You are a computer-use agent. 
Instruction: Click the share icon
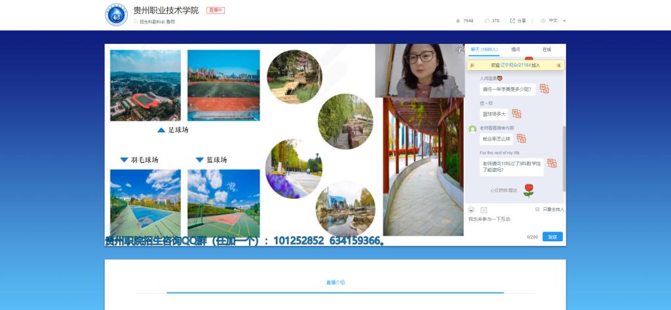tap(512, 21)
